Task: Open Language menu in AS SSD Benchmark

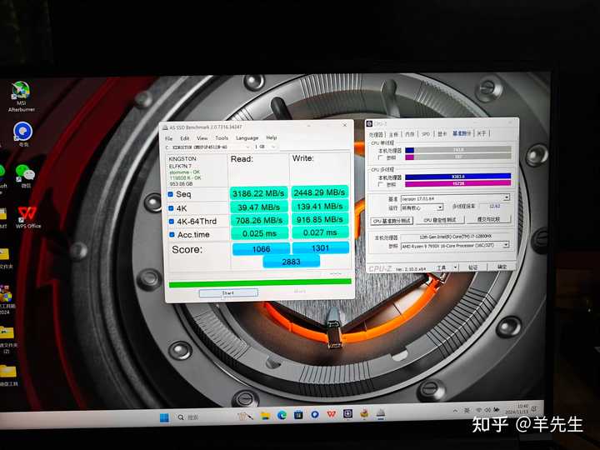Action: tap(247, 137)
